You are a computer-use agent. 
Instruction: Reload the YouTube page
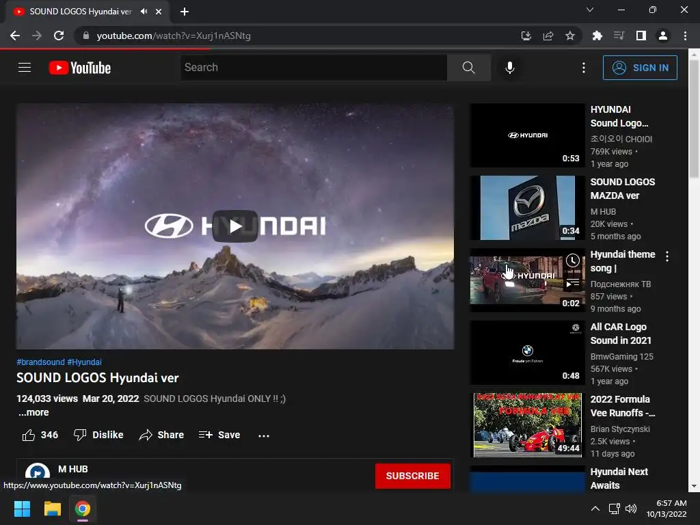click(x=59, y=36)
